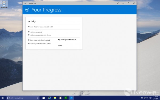The image size is (160, 100).
Task: Open Task View from the taskbar
Action: point(44,98)
